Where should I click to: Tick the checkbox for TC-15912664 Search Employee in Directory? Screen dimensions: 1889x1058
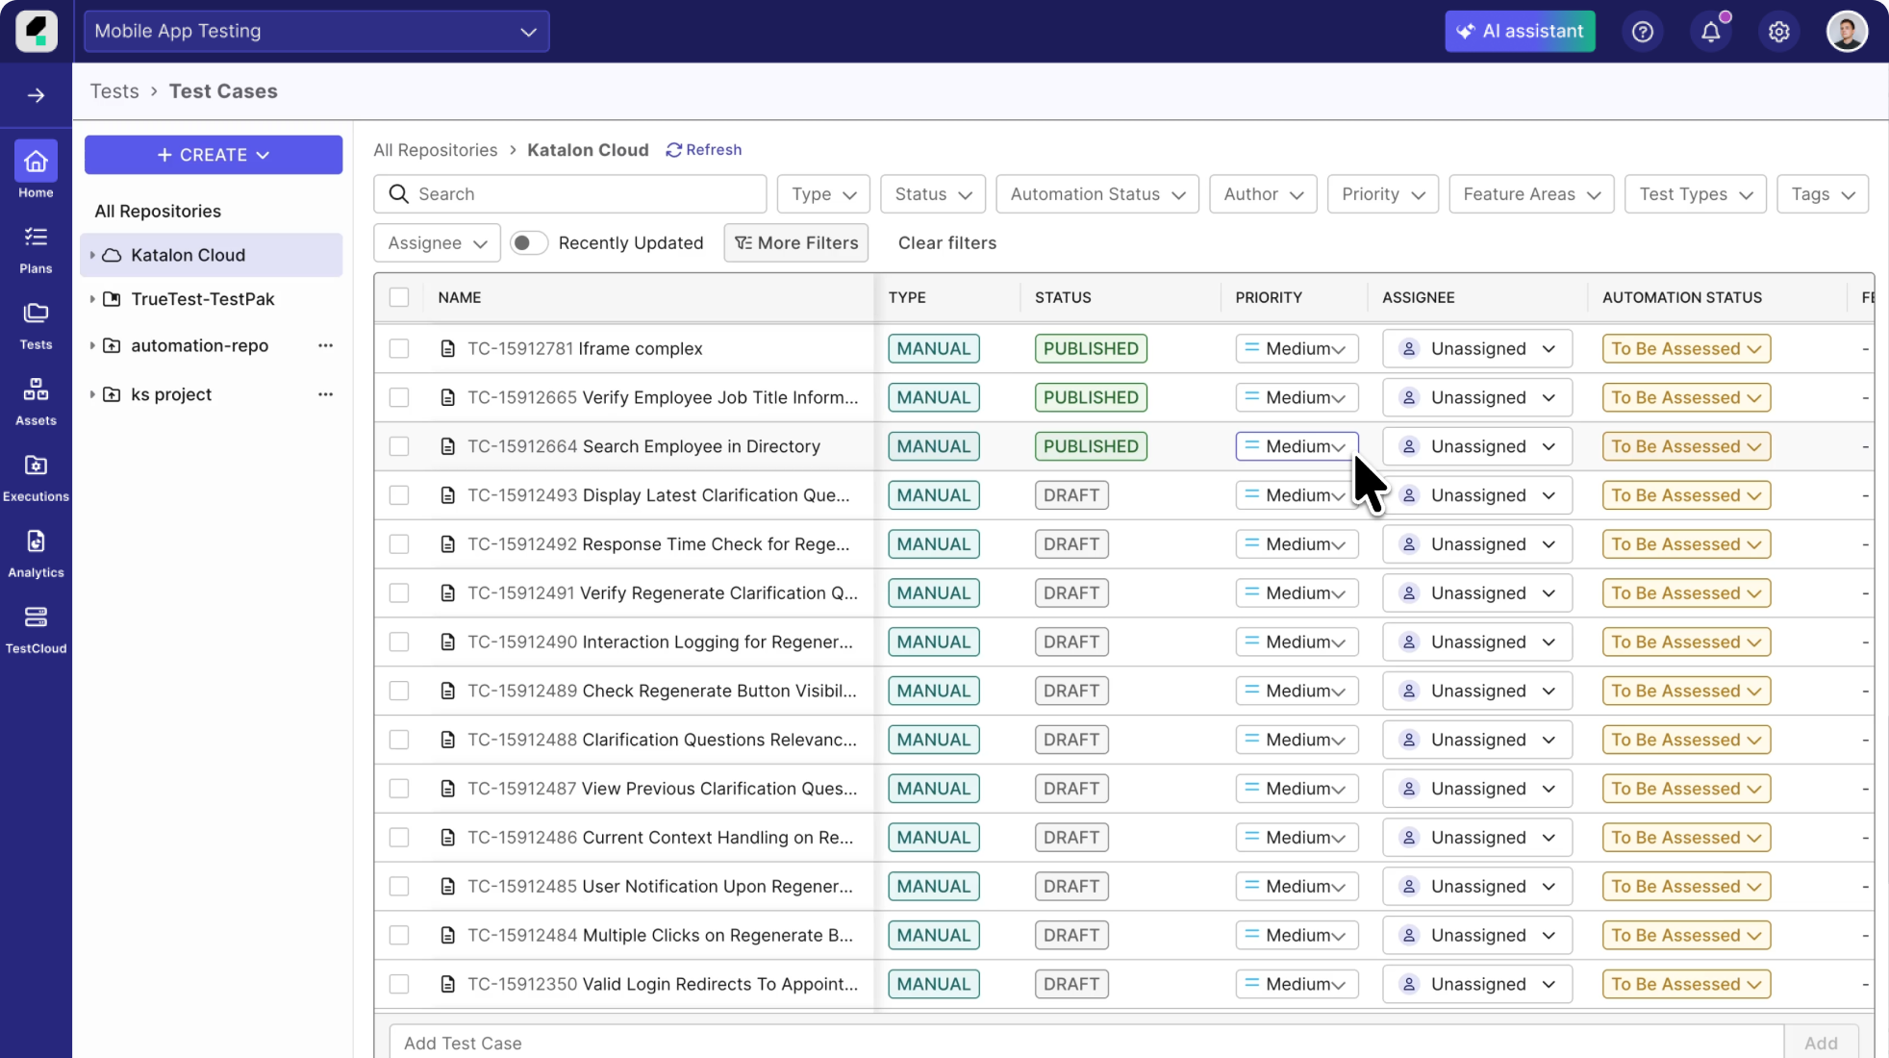point(399,445)
